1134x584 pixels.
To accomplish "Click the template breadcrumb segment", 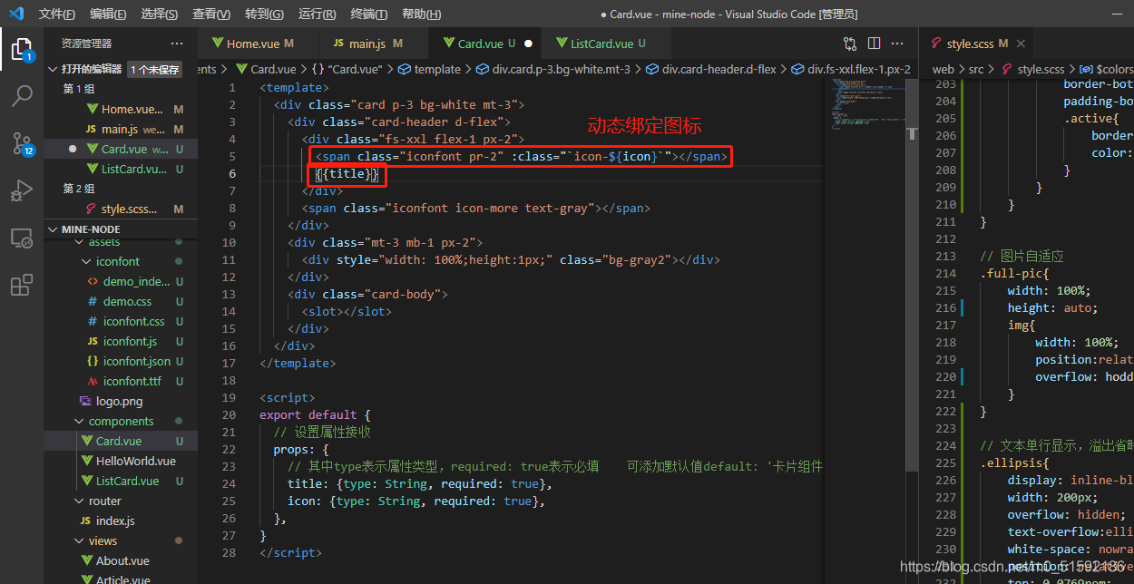I will [x=438, y=69].
